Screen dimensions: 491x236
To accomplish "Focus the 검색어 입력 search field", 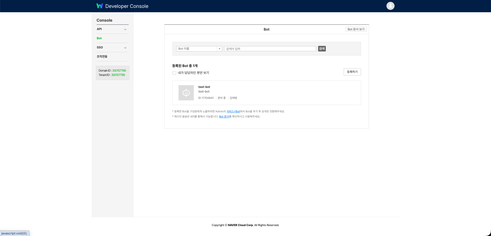I will pos(270,49).
